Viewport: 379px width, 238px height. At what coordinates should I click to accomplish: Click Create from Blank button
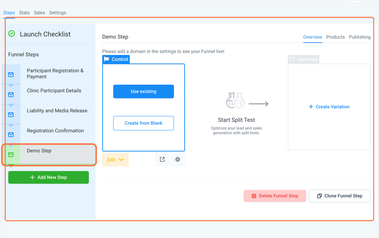(x=144, y=123)
